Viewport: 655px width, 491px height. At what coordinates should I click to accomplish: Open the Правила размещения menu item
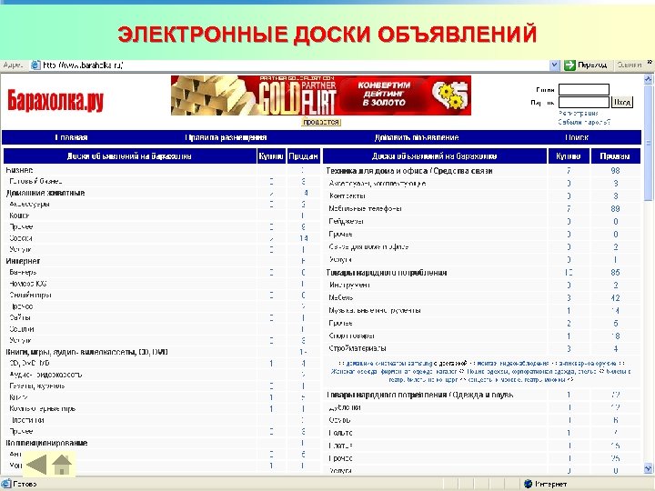pyautogui.click(x=226, y=137)
